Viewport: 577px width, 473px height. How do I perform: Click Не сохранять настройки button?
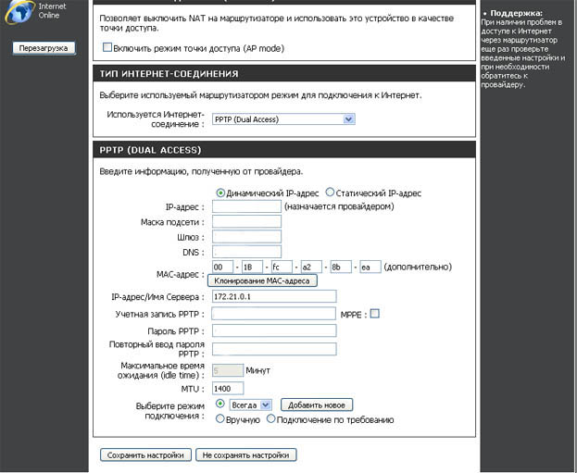click(x=246, y=454)
